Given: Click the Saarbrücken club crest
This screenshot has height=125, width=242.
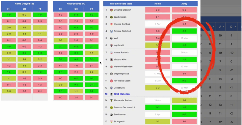Looking at the screenshot, I should [111, 17].
